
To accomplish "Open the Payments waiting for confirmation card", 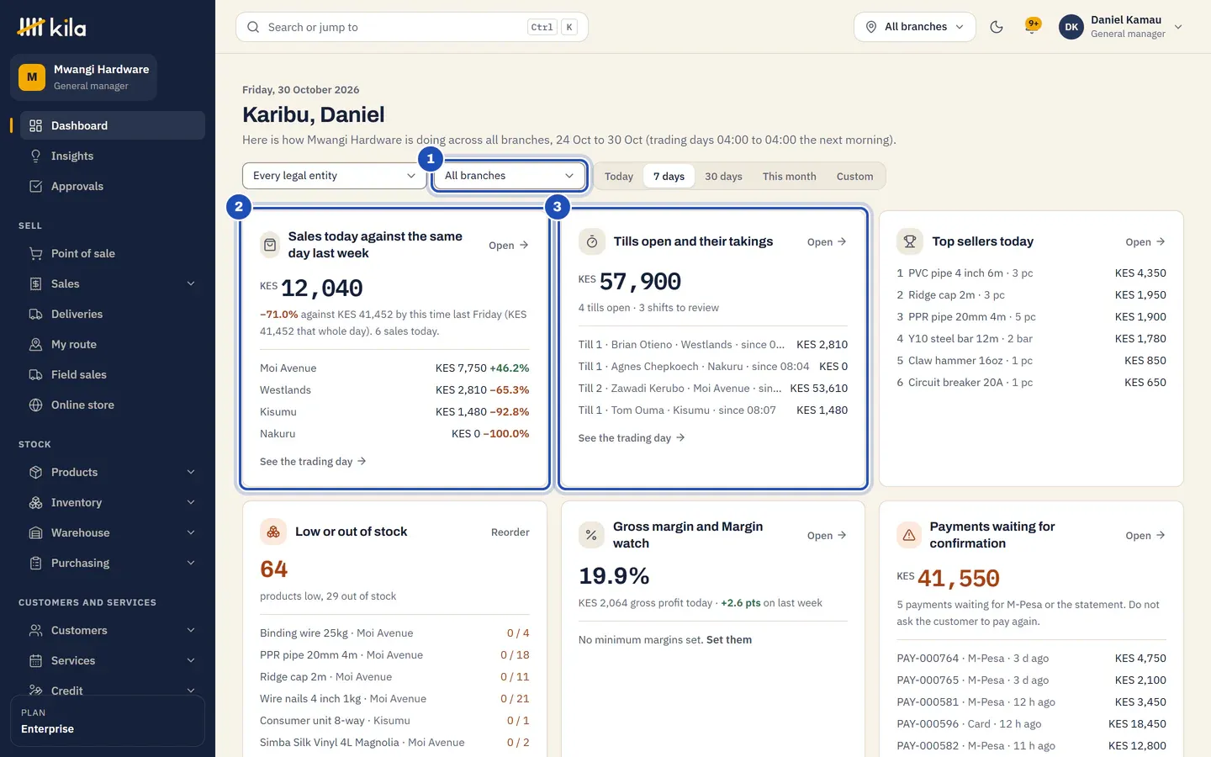I will click(x=1145, y=536).
